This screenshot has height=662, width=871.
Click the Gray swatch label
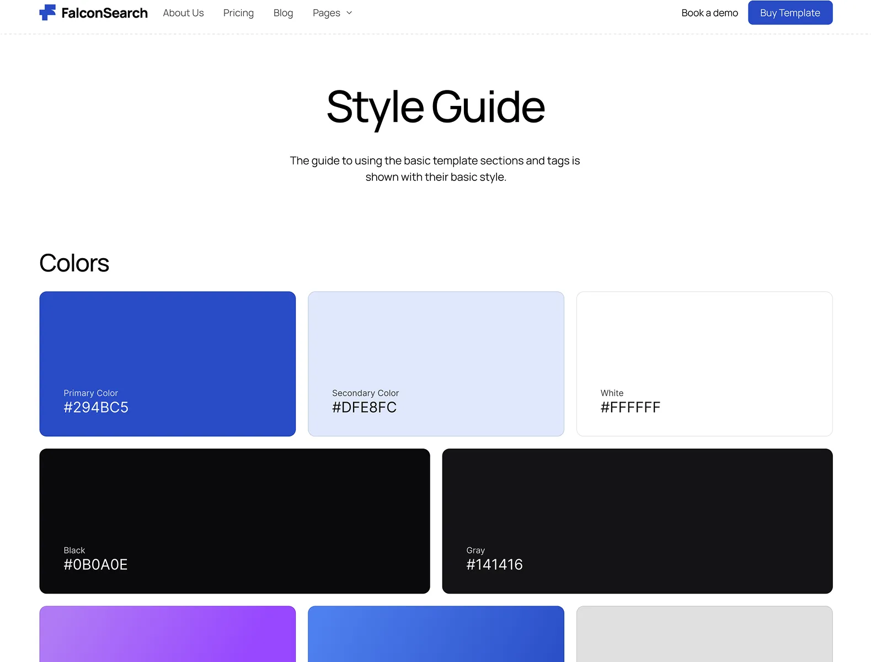tap(475, 551)
